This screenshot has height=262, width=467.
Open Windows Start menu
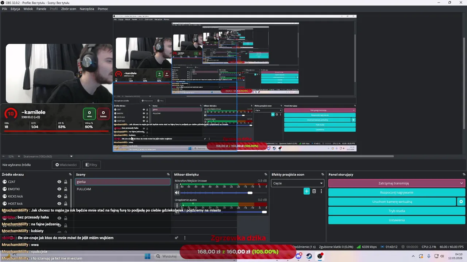tap(147, 256)
